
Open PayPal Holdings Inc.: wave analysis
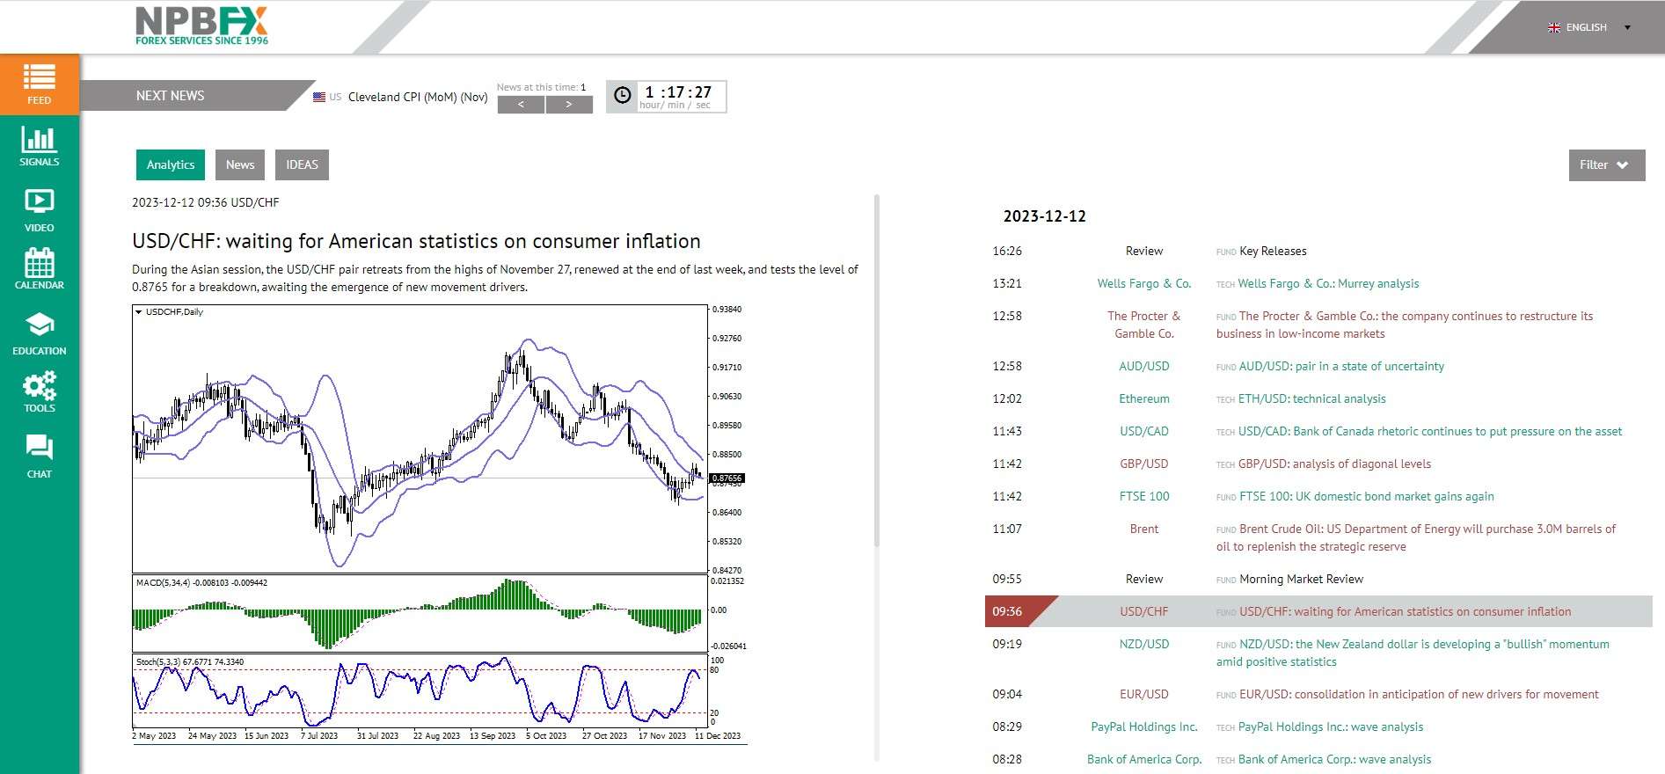tap(1331, 727)
